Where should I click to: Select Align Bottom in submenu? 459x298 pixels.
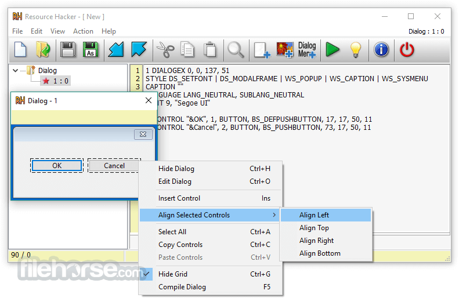[x=326, y=253]
